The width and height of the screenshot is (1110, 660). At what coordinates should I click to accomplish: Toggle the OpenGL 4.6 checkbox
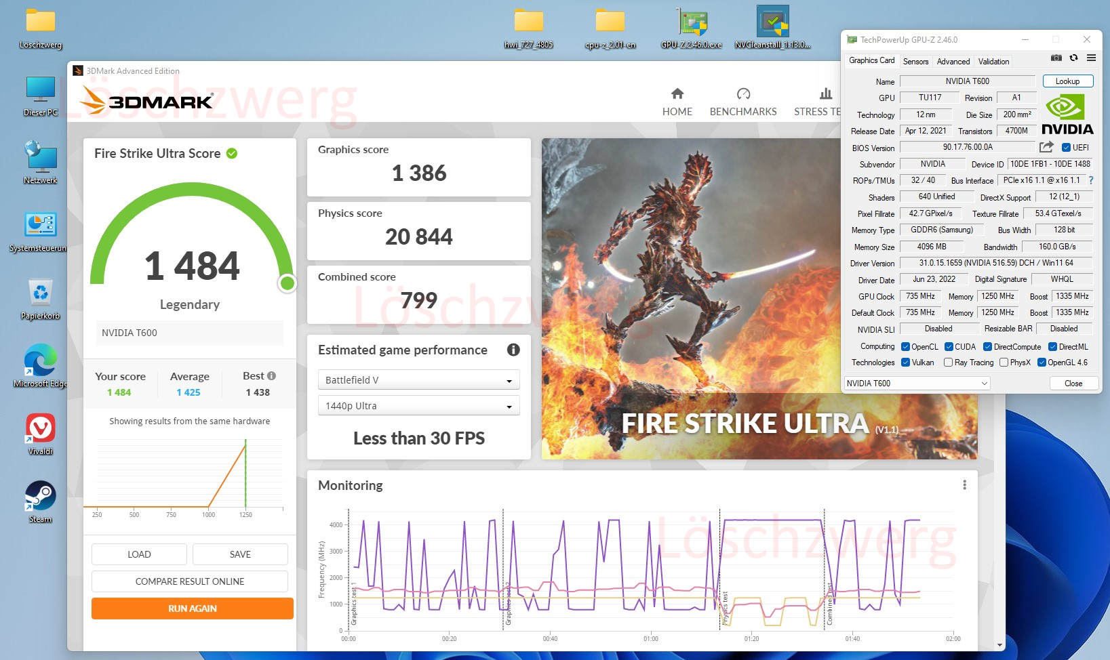tap(1042, 363)
